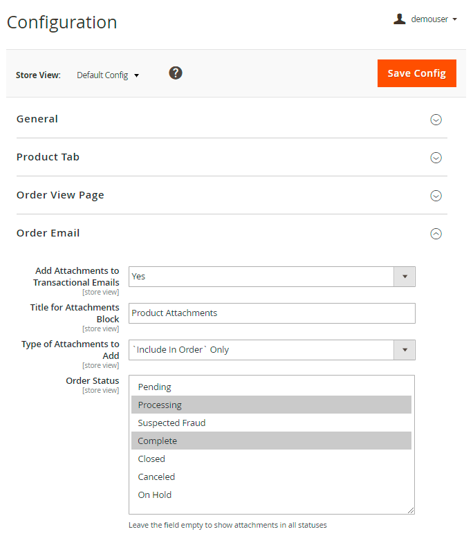Open the Add Attachments to Transactional Emails dropdown
This screenshot has width=473, height=536.
[x=272, y=277]
